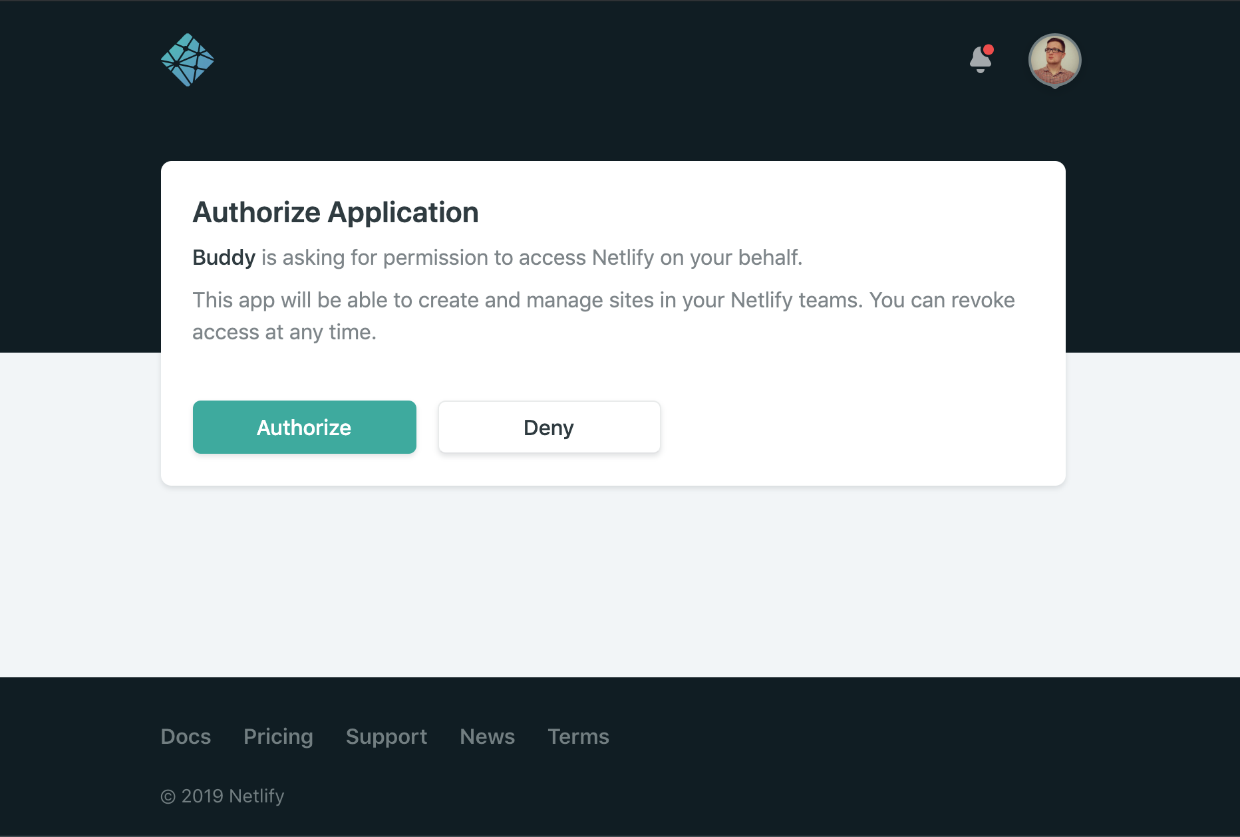This screenshot has width=1240, height=837.
Task: Deny the application's permission request
Action: [x=549, y=427]
